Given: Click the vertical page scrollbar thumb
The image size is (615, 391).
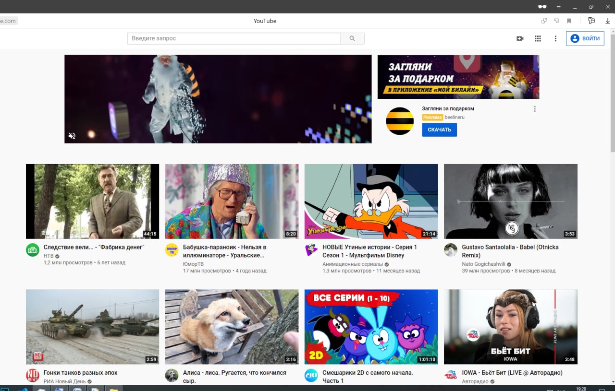Looking at the screenshot, I should 612,93.
